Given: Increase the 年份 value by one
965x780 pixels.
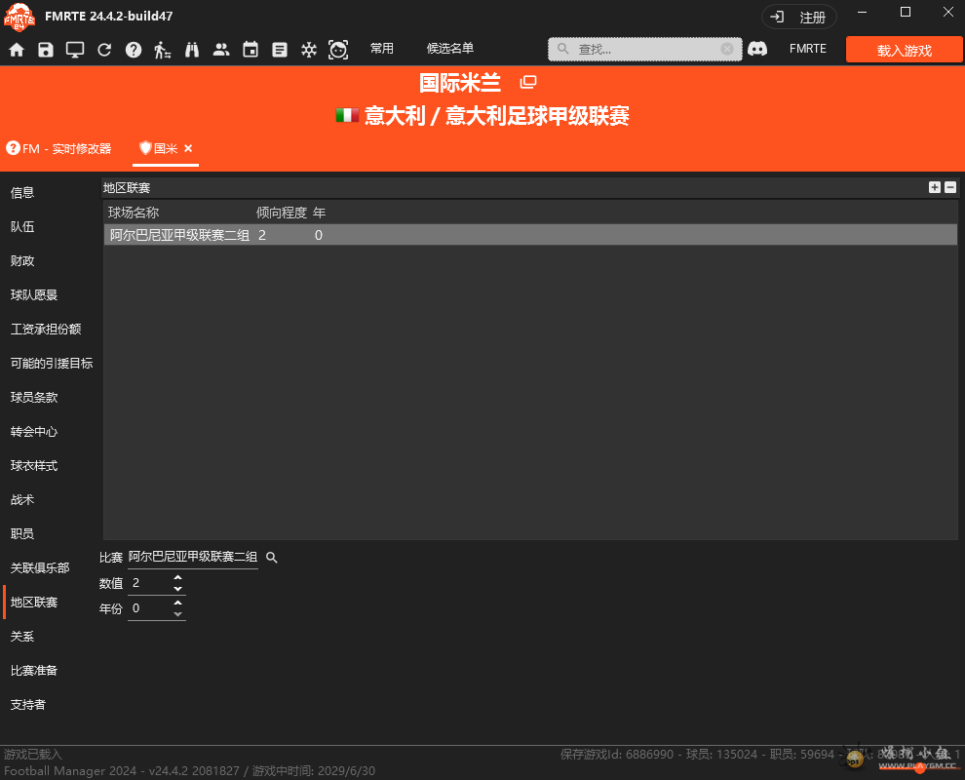Looking at the screenshot, I should pos(177,603).
